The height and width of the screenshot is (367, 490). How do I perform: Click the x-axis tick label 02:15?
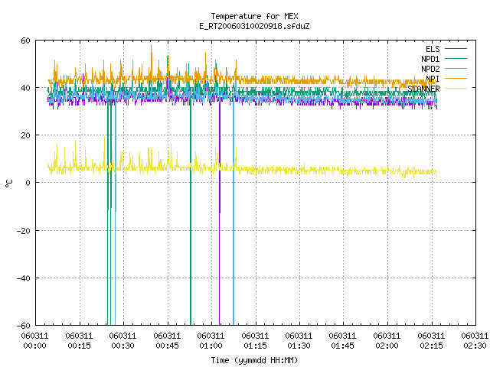pos(432,346)
